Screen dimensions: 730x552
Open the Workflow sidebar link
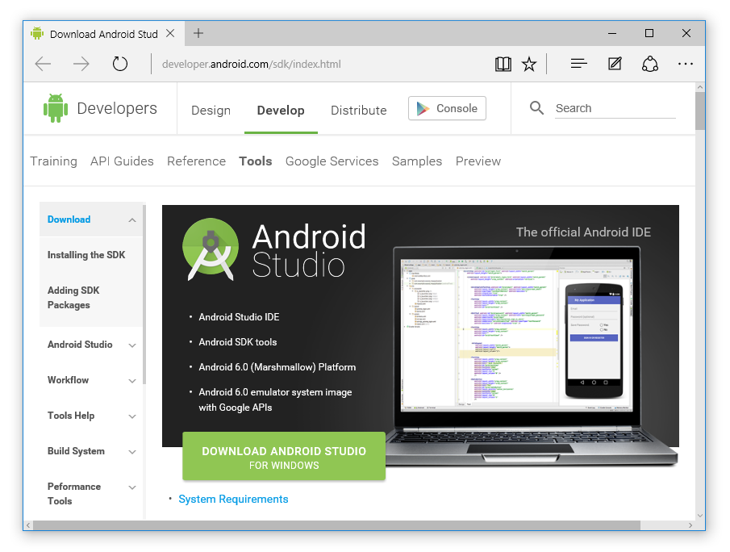point(68,379)
